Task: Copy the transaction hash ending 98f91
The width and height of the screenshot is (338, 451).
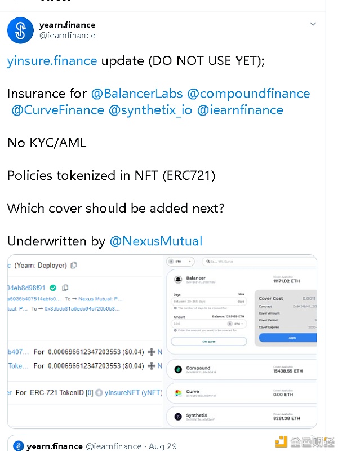Action: click(x=65, y=288)
